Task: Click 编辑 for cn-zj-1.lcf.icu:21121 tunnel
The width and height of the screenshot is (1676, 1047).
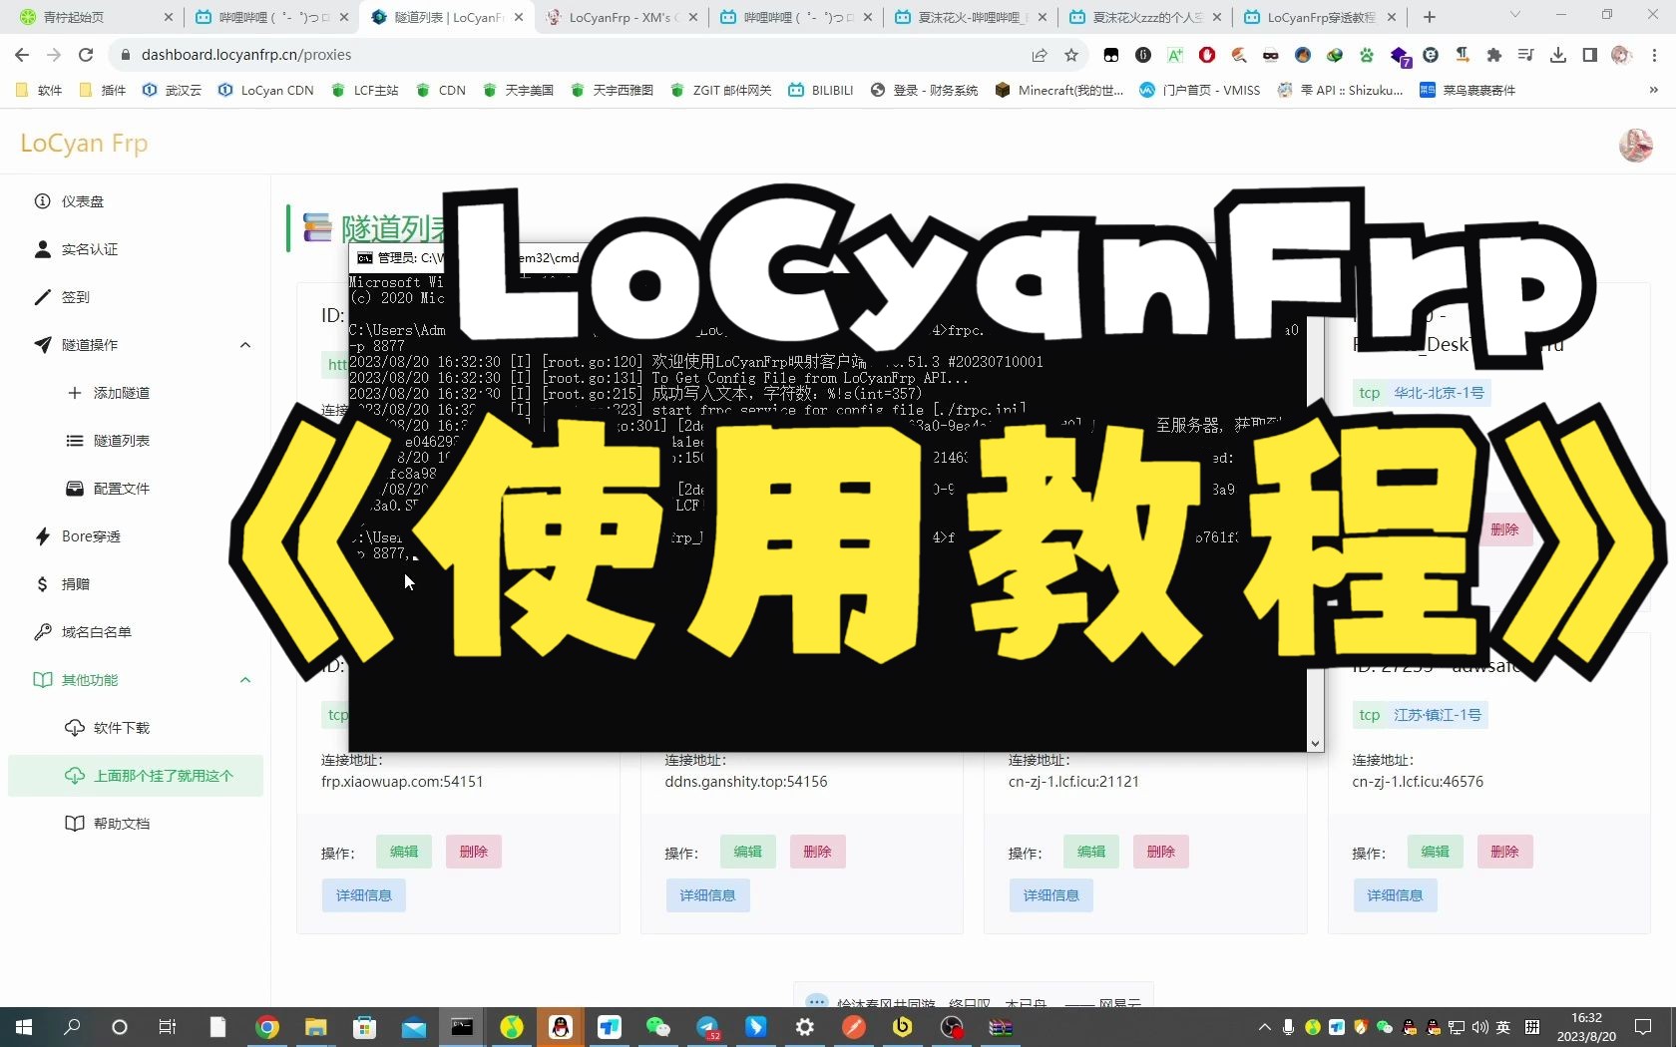Action: (x=1091, y=852)
